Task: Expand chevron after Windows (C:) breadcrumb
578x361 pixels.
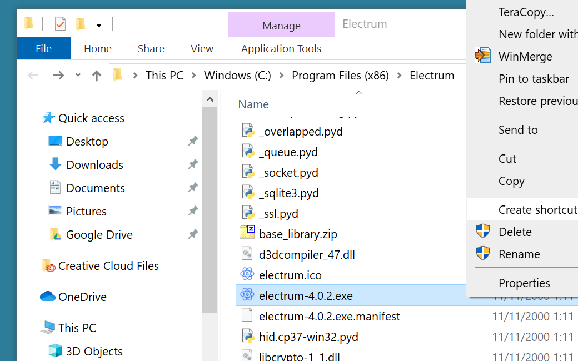Action: 282,76
